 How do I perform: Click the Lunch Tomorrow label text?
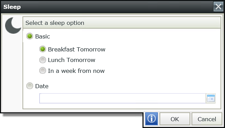[x=72, y=60]
